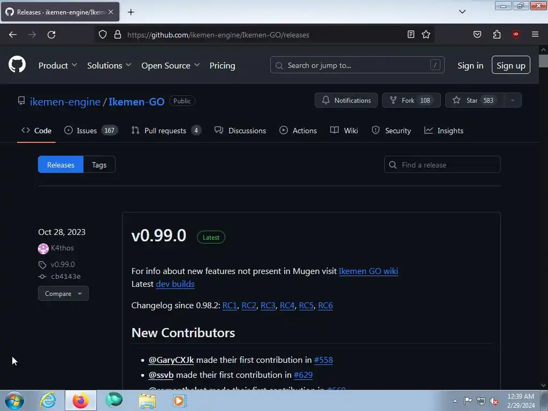Bookmark this page with star icon
548x411 pixels.
click(425, 34)
